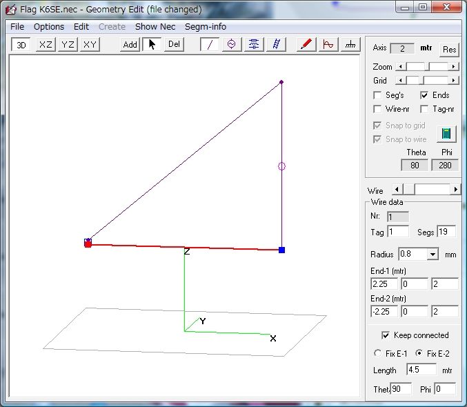Click the 4nec2 application title icon
Screen dimensions: 467x407
[11, 10]
